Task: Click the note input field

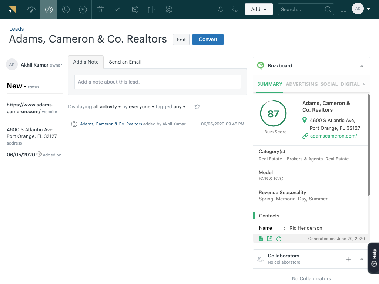Action: click(x=157, y=82)
